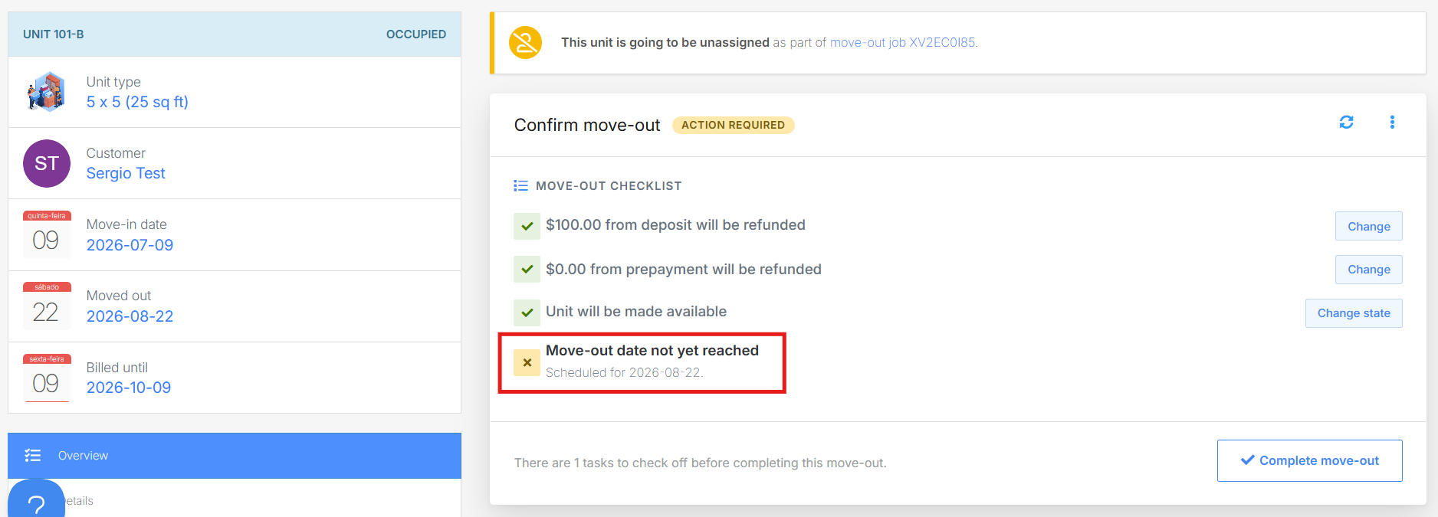Open move-out job XV2EC0I85 link
Viewport: 1438px width, 517px height.
click(x=903, y=42)
